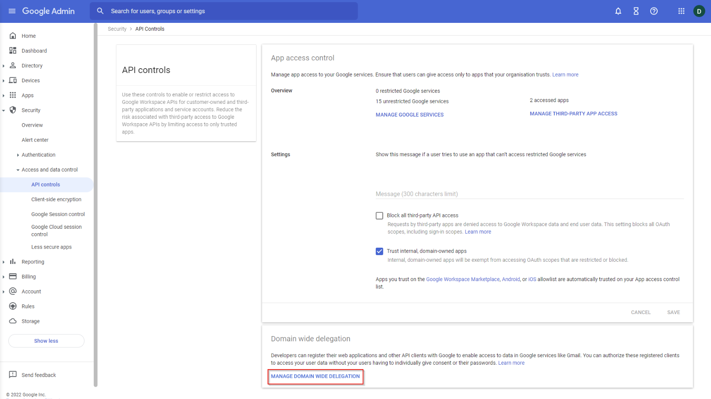711x399 pixels.
Task: Open the account avatar icon
Action: 699,11
